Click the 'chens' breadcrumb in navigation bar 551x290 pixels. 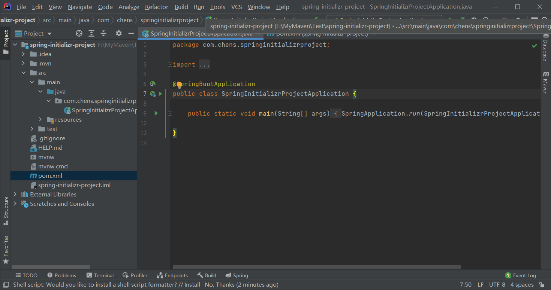coord(125,20)
